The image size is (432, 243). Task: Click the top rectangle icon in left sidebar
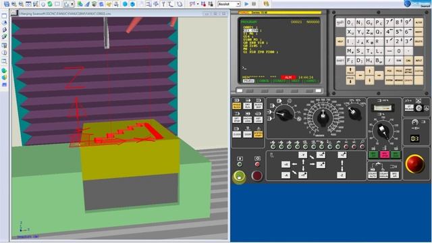pos(4,16)
